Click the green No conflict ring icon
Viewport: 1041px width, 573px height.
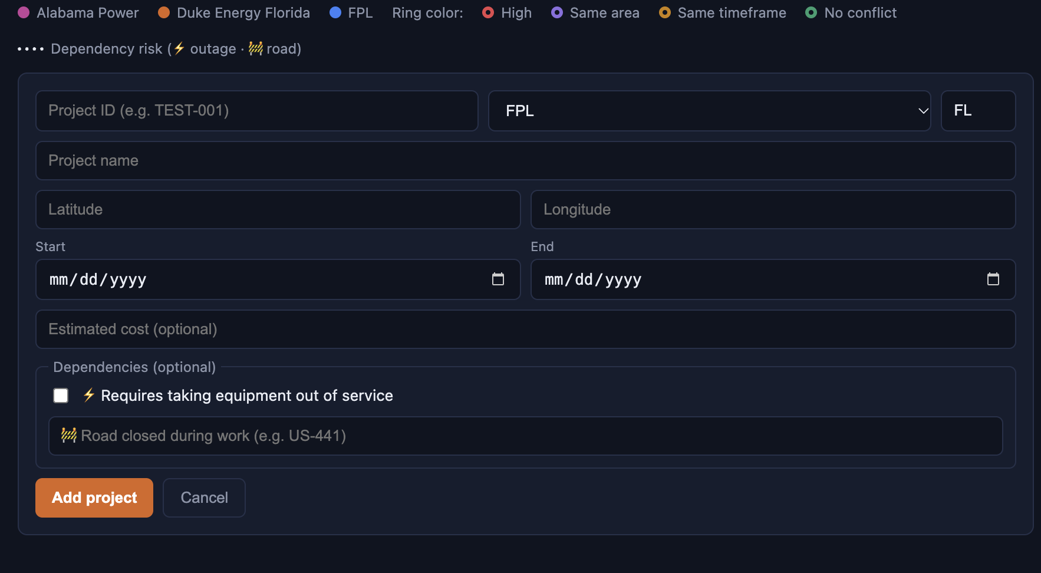point(811,12)
